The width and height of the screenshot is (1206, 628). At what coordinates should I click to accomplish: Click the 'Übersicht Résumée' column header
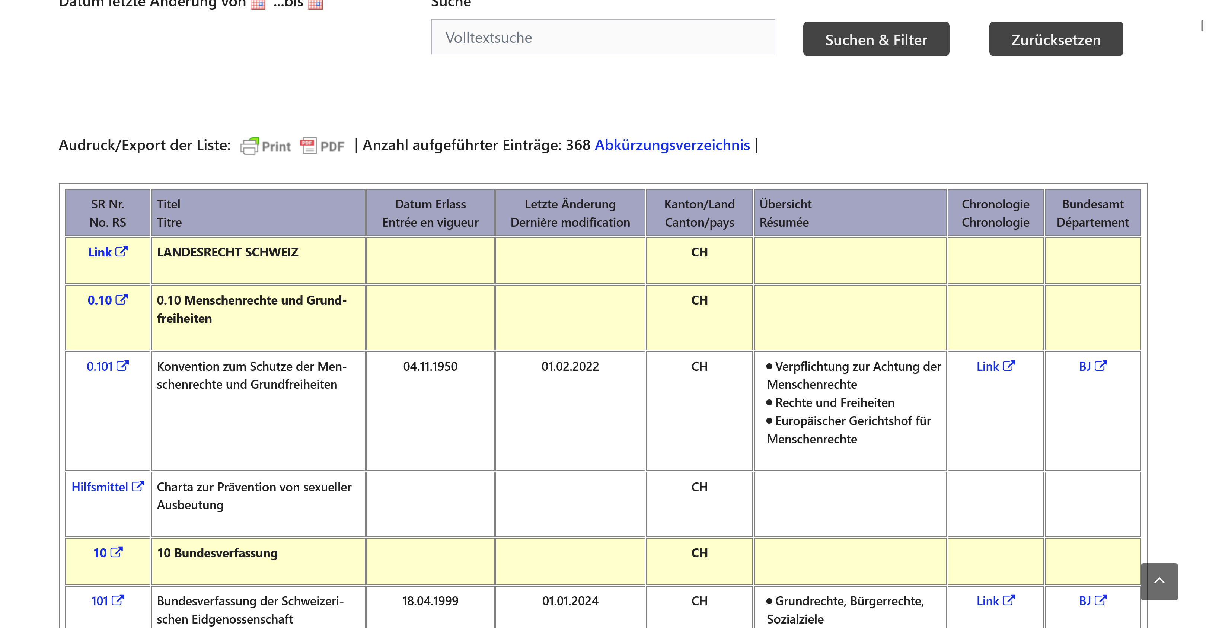tap(850, 213)
